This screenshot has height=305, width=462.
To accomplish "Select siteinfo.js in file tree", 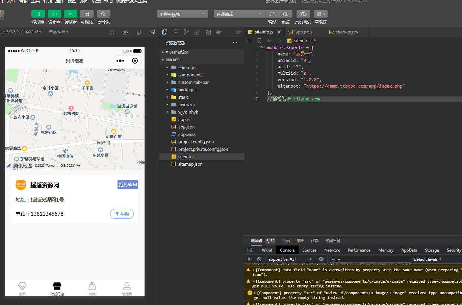I will (x=202, y=157).
